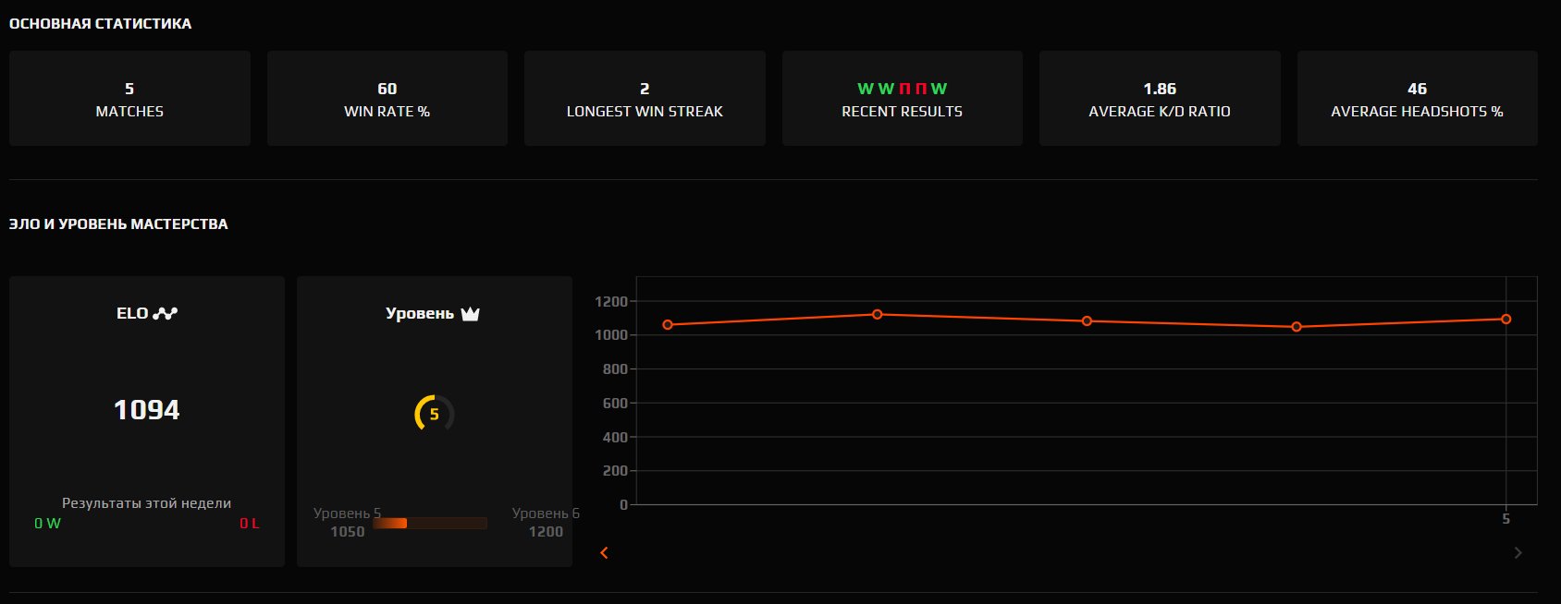The height and width of the screenshot is (604, 1561).
Task: Select the Average K/D Ratio card
Action: tap(1160, 99)
